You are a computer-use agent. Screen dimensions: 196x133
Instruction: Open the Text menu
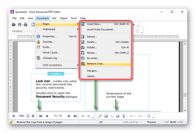coord(54,18)
